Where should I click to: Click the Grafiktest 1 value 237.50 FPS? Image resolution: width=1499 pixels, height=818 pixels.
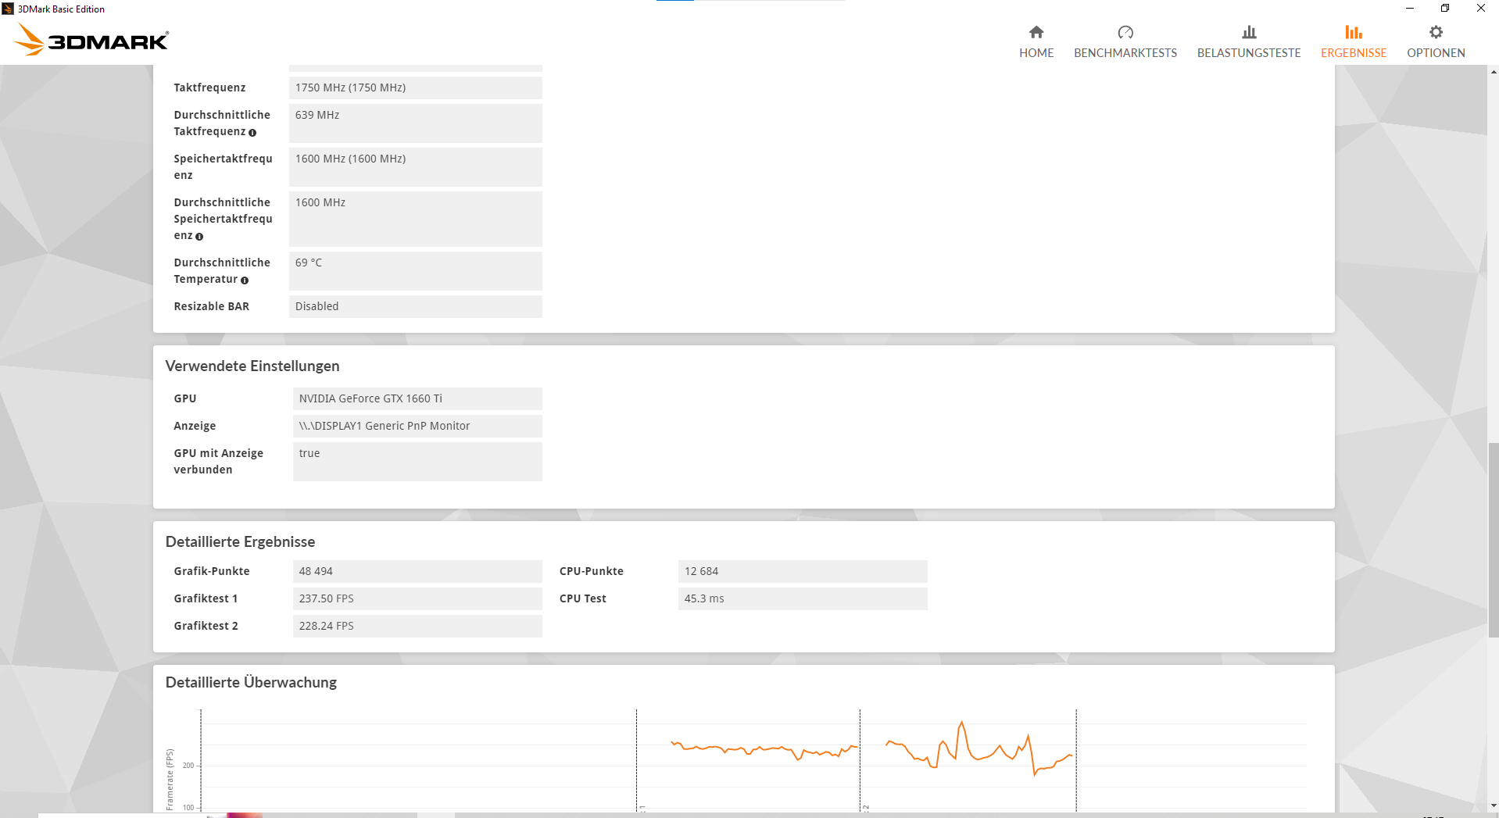[x=417, y=598]
